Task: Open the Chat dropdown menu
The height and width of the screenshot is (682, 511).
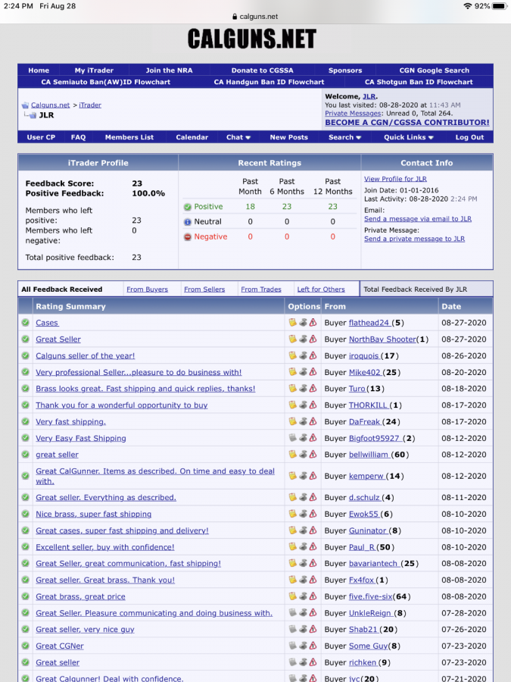Action: [x=238, y=137]
